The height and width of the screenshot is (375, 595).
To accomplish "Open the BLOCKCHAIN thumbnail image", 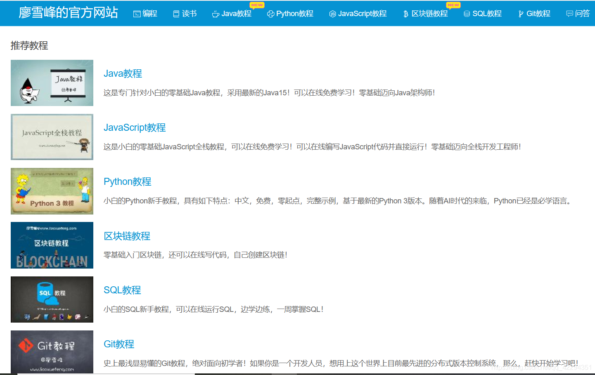I will (52, 245).
